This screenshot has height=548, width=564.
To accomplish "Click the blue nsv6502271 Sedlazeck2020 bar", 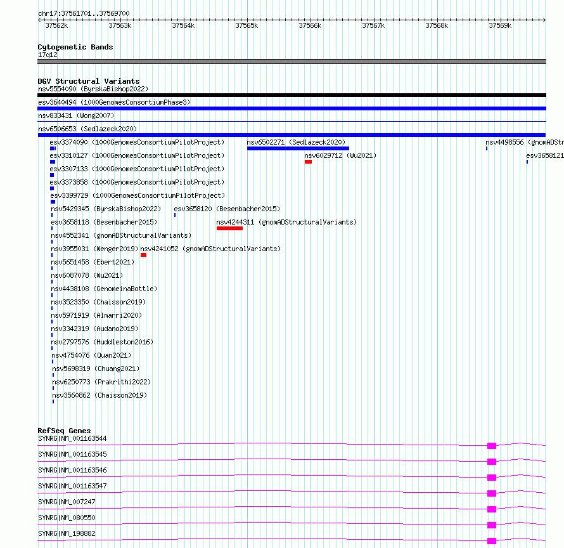I will (298, 148).
